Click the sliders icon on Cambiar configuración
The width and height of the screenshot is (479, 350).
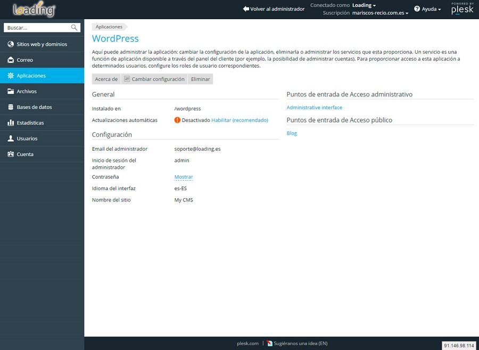(x=127, y=79)
